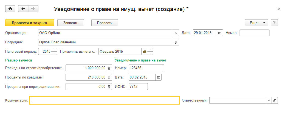Expand the Ответственный dropdown list
This screenshot has height=115, width=285.
269,100
